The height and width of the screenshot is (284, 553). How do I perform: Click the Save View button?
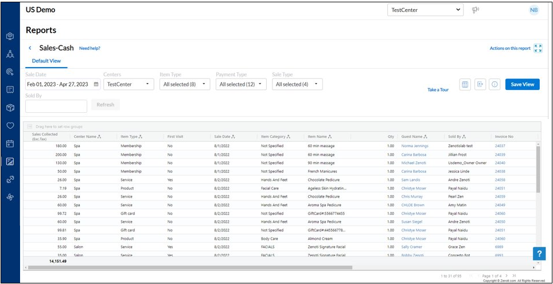tap(523, 85)
